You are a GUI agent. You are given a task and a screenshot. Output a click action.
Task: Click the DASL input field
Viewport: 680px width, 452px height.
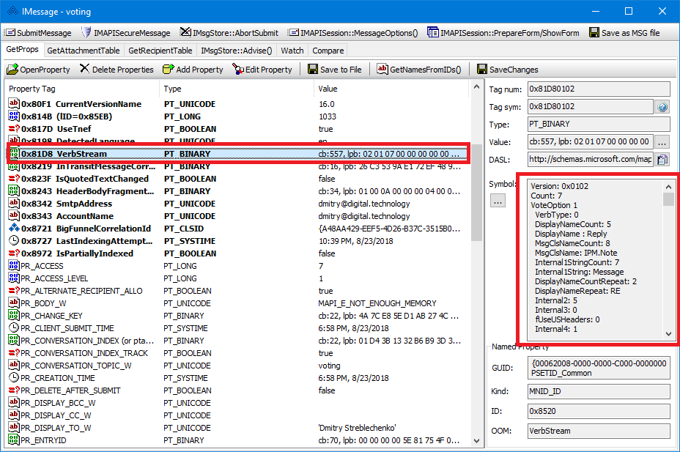(x=590, y=160)
